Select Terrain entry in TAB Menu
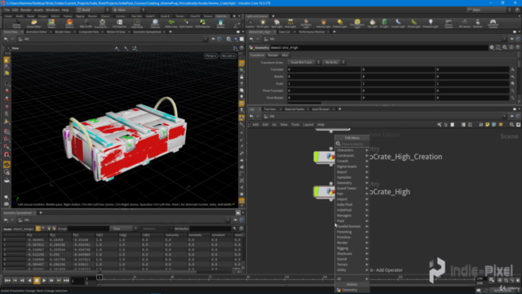This screenshot has height=294, width=522. coord(352,265)
